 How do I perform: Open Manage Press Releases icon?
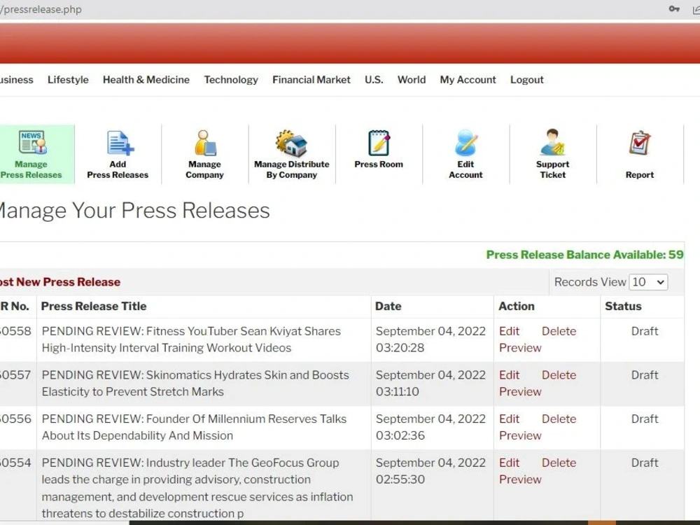click(x=32, y=142)
